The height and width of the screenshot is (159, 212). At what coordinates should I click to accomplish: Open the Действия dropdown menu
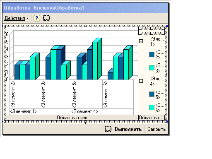click(x=17, y=18)
